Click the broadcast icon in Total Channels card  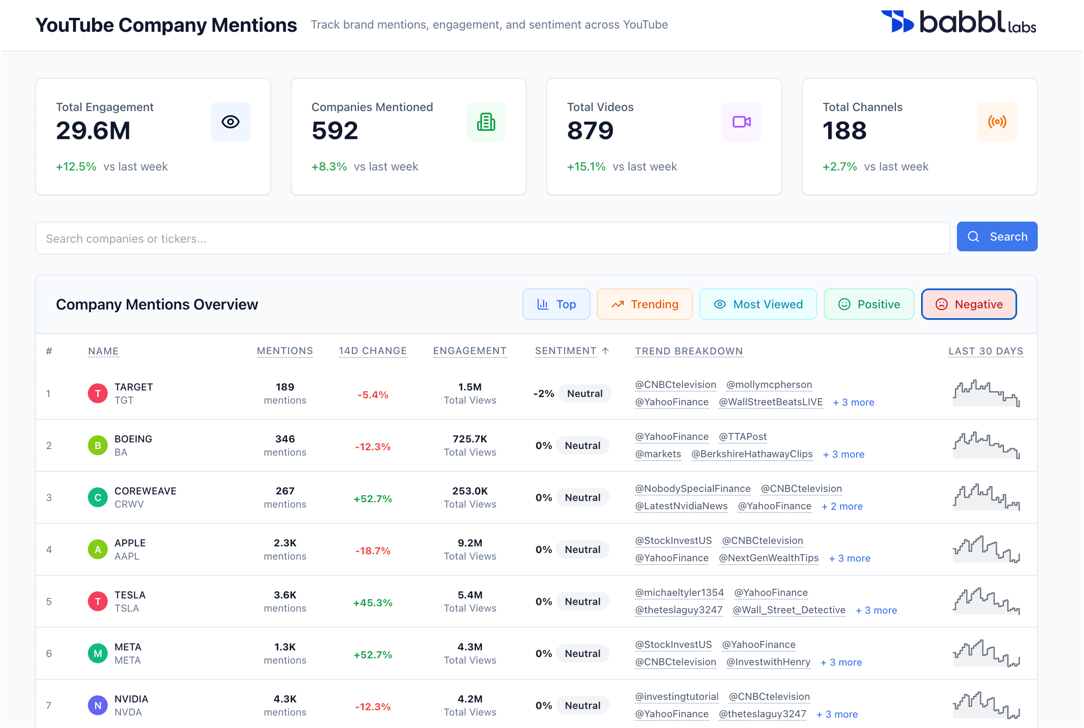tap(997, 122)
